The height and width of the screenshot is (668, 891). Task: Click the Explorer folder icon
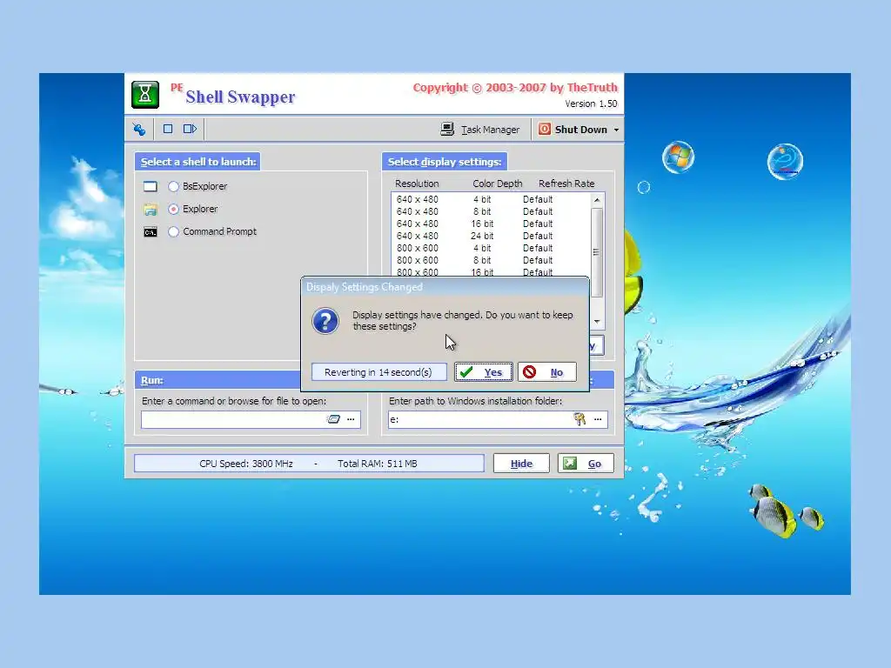click(150, 210)
